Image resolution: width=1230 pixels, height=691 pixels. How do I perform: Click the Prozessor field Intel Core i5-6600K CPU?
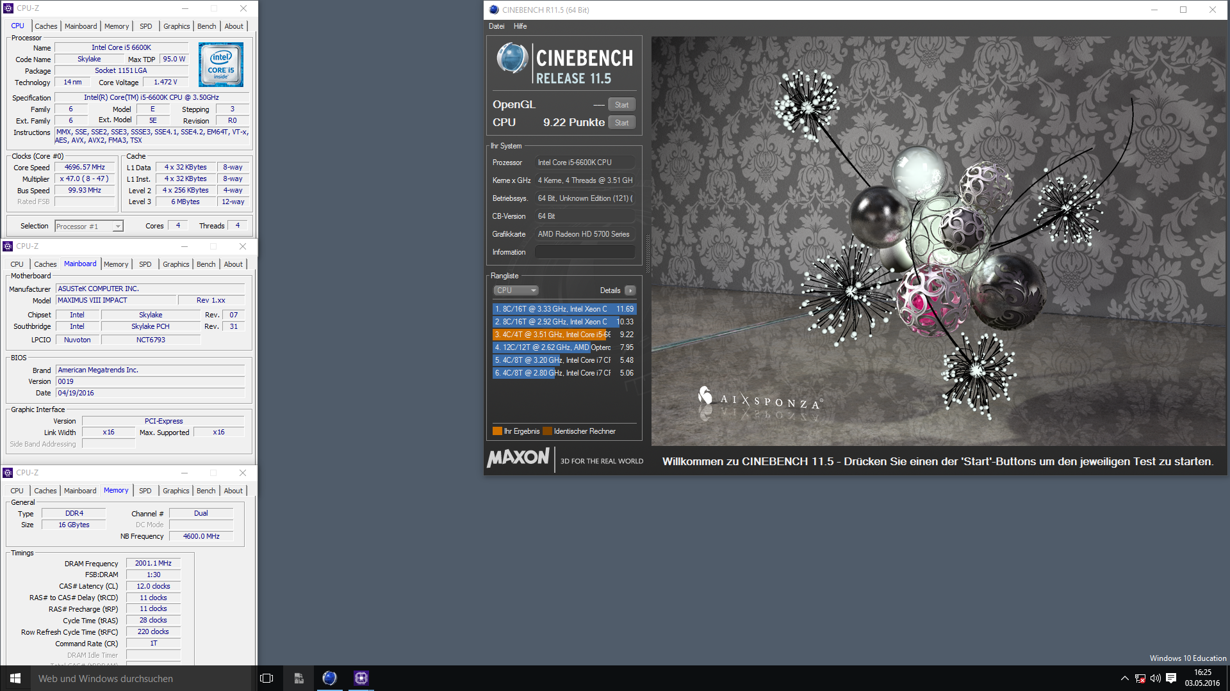[x=585, y=163]
